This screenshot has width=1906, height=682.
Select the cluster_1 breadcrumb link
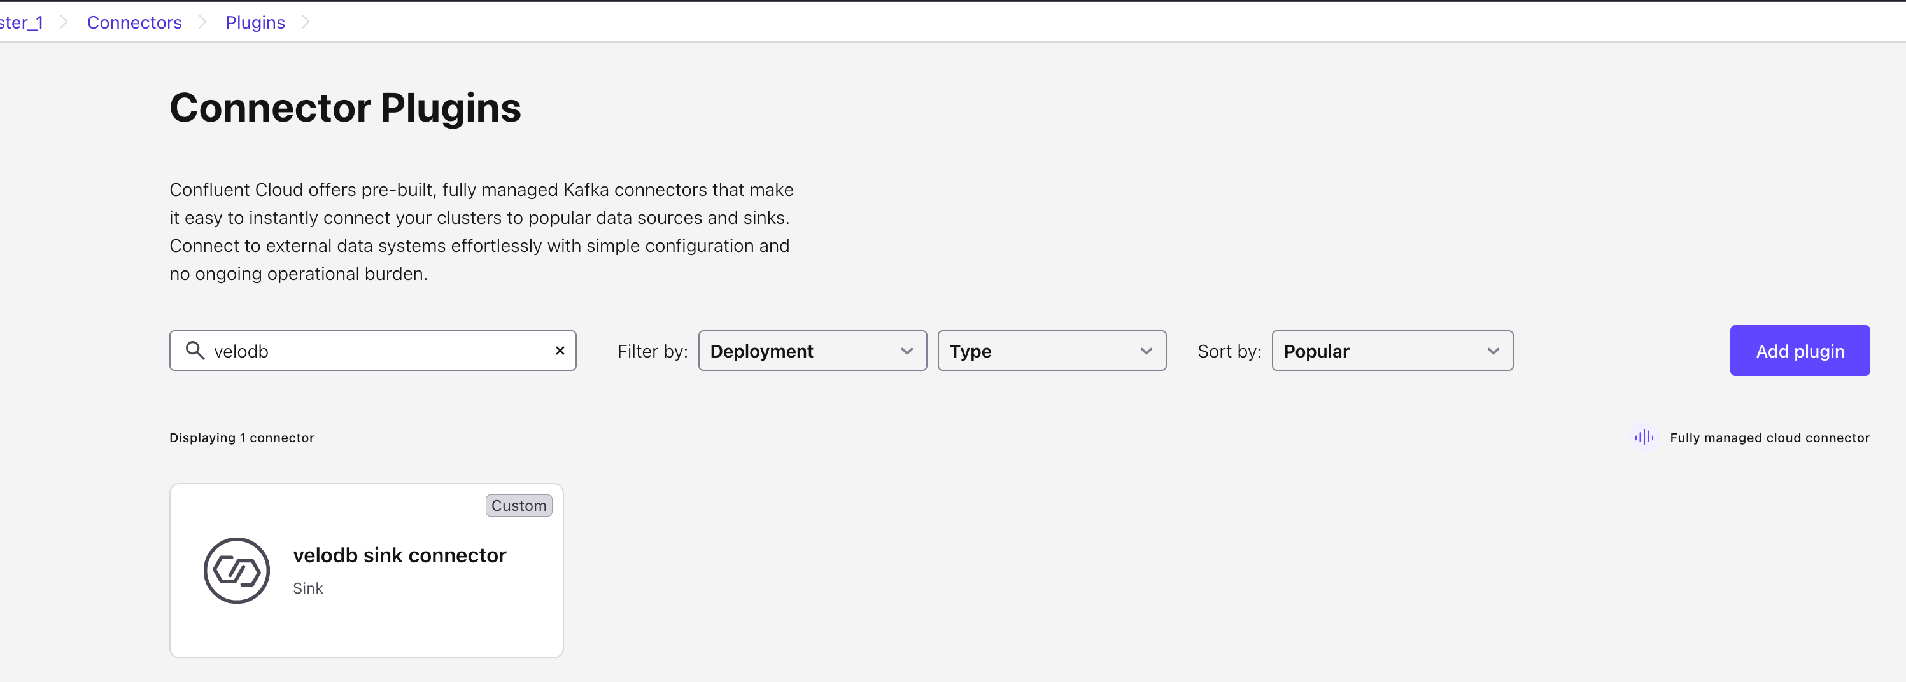21,22
